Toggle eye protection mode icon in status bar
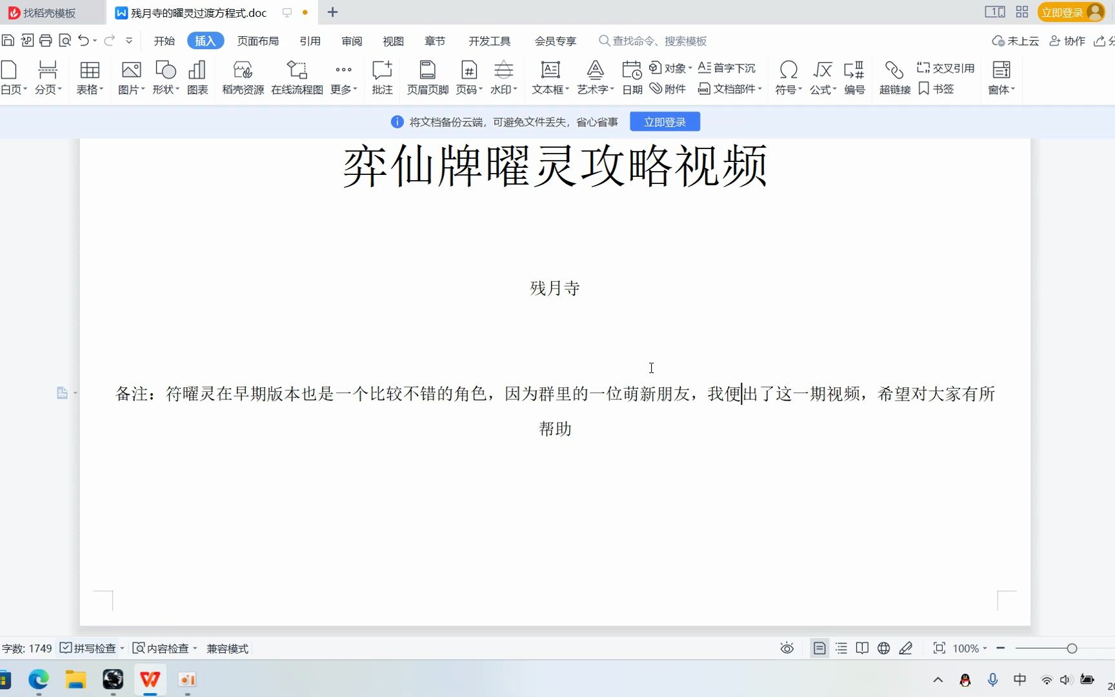 click(x=787, y=649)
